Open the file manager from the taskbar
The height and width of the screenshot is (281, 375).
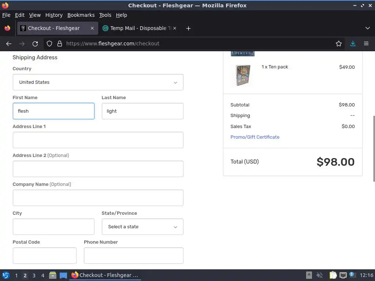click(x=53, y=275)
